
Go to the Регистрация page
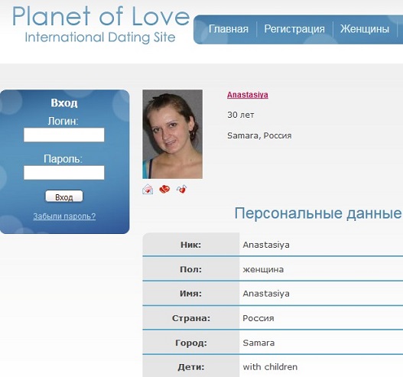[294, 29]
